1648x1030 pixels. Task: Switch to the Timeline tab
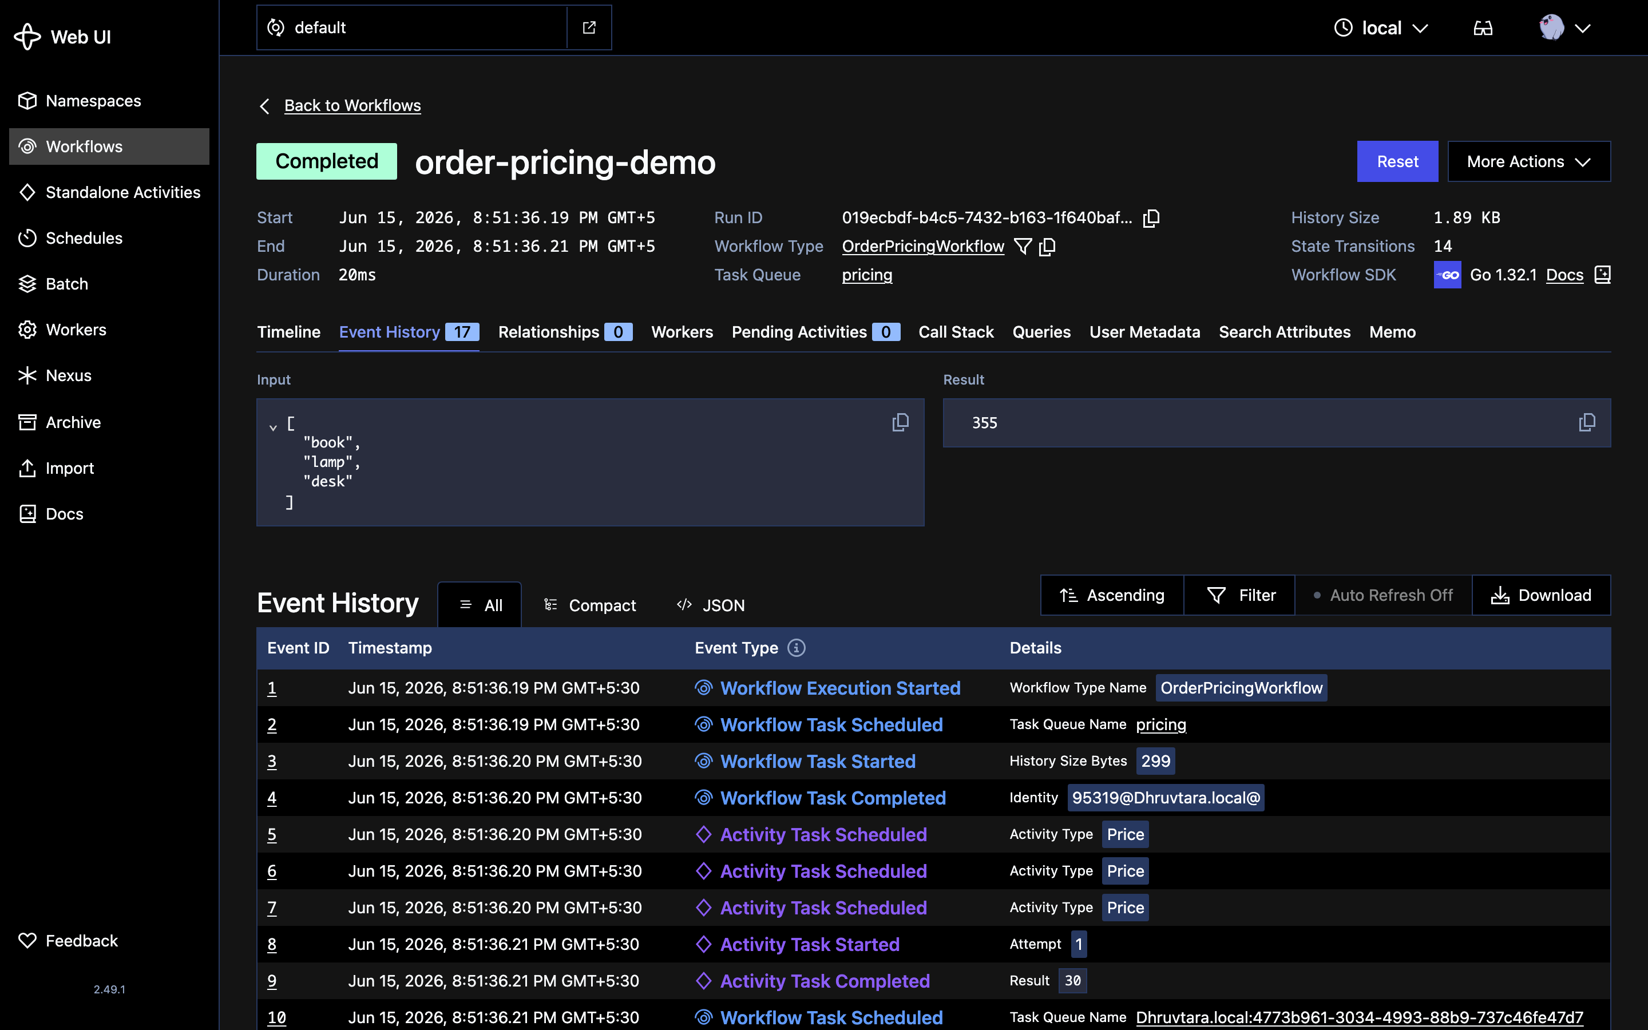coord(289,332)
